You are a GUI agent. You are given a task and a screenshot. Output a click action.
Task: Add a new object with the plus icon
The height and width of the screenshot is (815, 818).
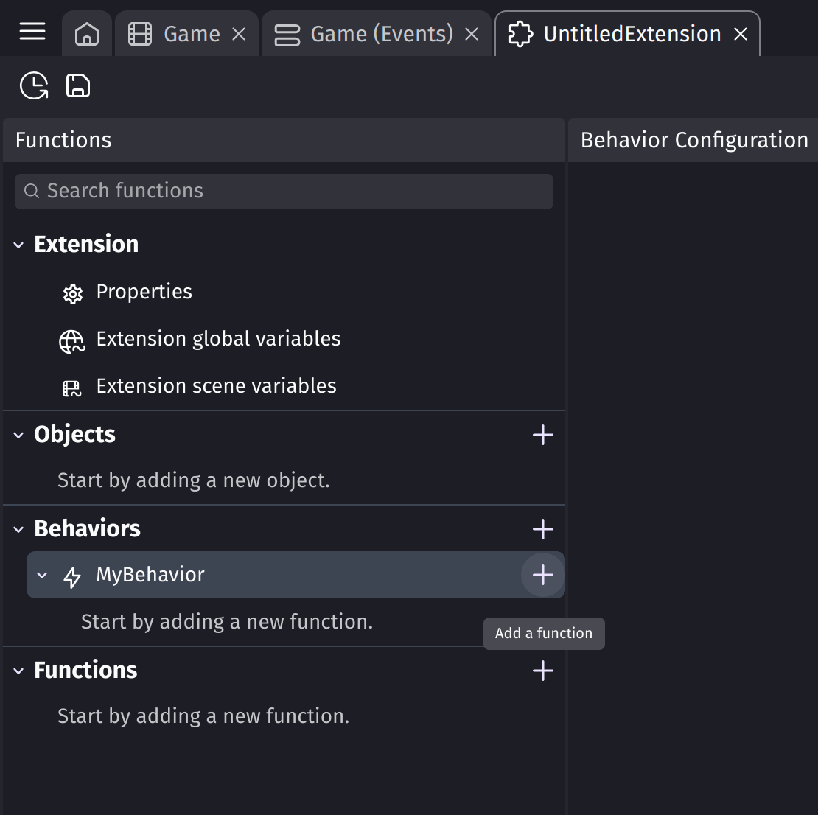click(542, 435)
